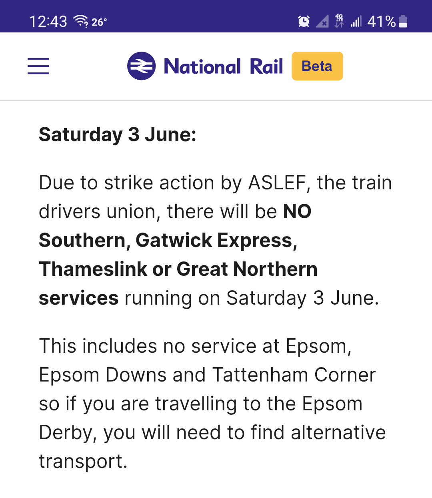Click the word ASLEF in the notice
Screen dimensions: 432x498
[277, 183]
